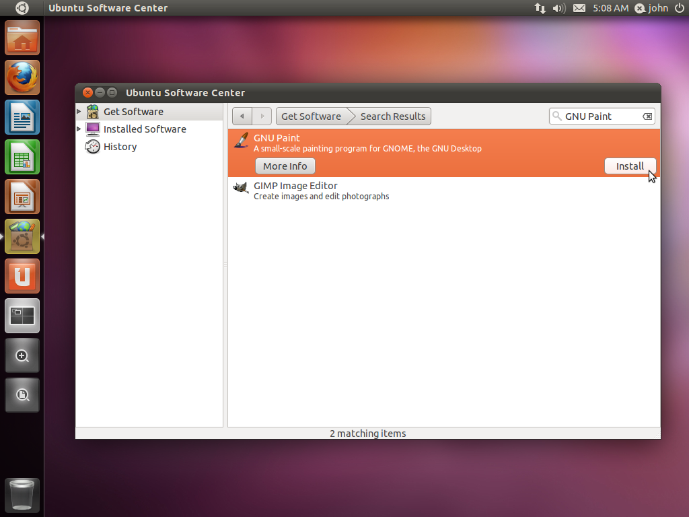Open the Files lens launcher icon
This screenshot has width=689, height=517.
pos(22,394)
